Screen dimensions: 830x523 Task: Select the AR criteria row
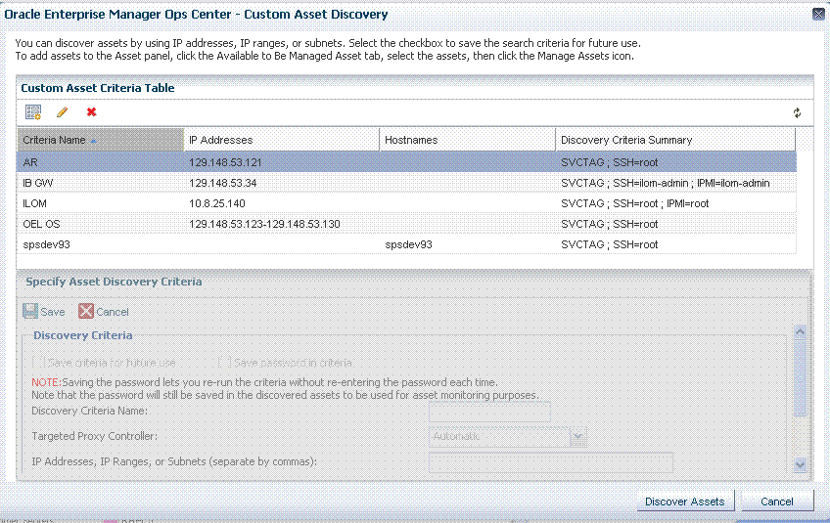click(406, 162)
